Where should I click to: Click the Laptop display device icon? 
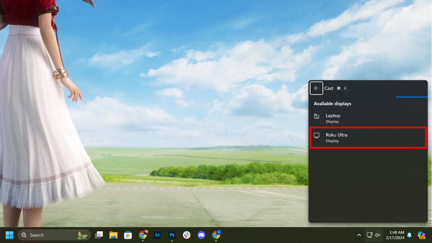click(x=317, y=116)
